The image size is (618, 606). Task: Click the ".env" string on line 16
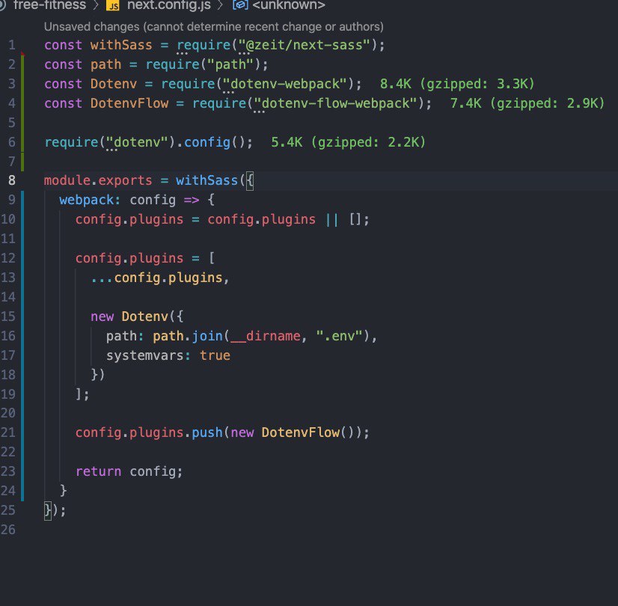(x=340, y=336)
